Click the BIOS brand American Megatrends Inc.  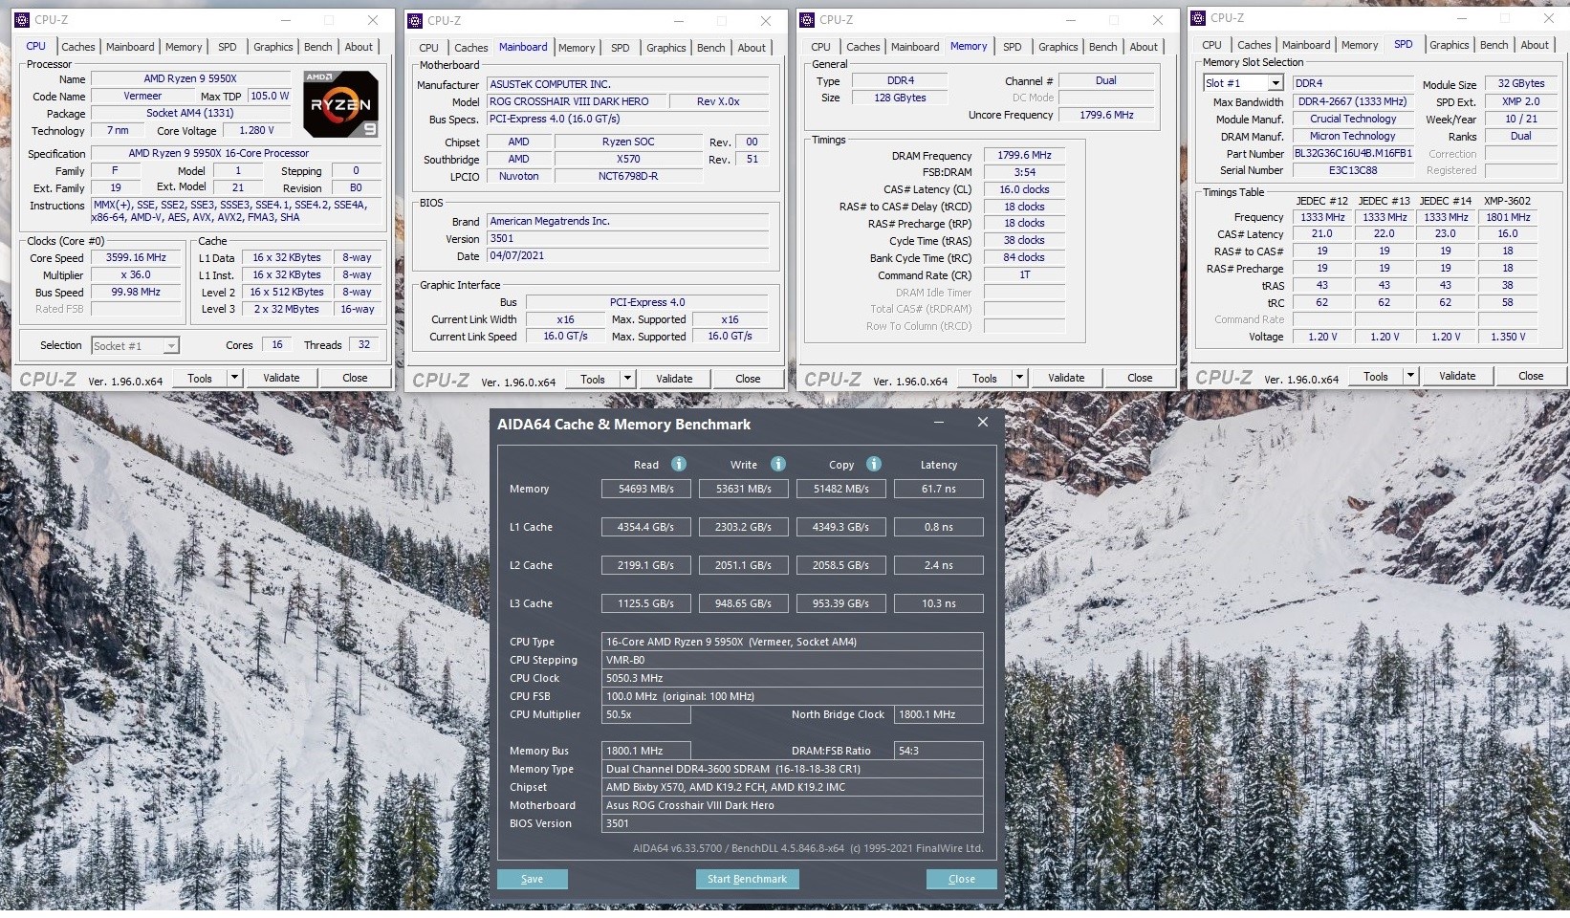click(x=627, y=222)
